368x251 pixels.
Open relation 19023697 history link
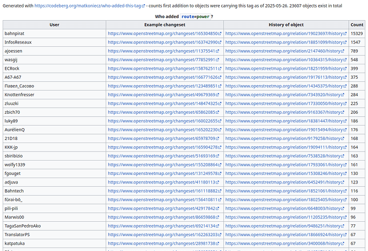point(286,34)
